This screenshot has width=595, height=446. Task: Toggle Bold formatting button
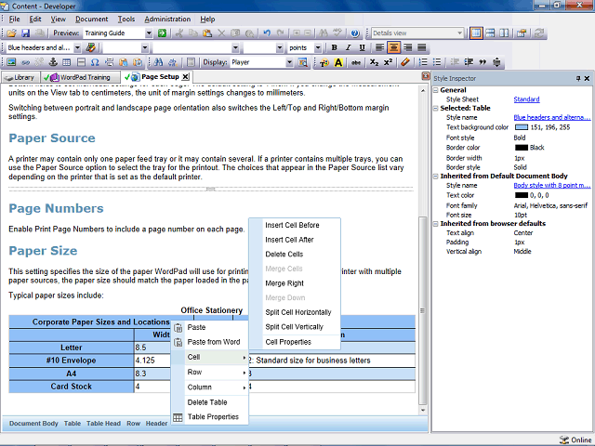click(x=335, y=47)
